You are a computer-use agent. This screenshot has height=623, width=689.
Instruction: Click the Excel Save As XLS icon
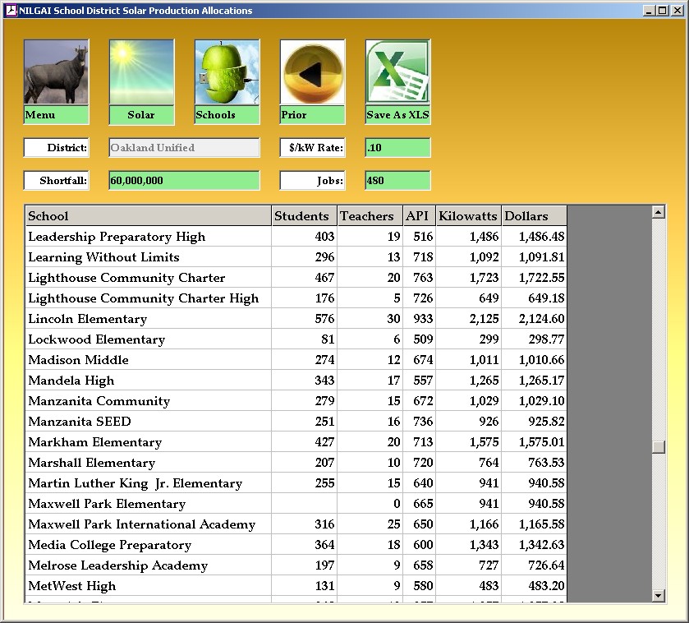[x=397, y=73]
